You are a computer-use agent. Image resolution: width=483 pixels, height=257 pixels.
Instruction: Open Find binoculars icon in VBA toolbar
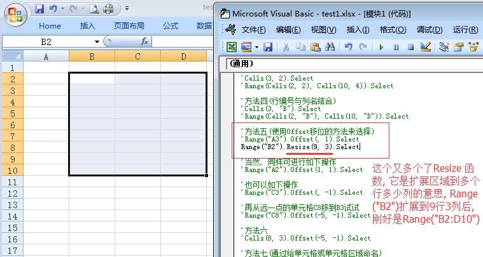point(330,47)
